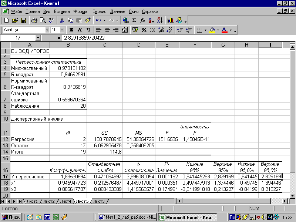Merge and center cells icon
This screenshot has height=222, width=296.
click(x=125, y=30)
